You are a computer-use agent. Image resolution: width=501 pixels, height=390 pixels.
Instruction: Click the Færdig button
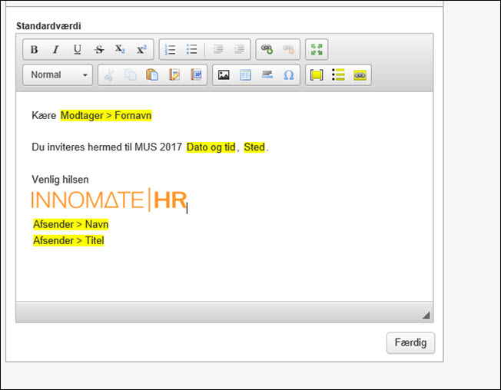click(410, 343)
